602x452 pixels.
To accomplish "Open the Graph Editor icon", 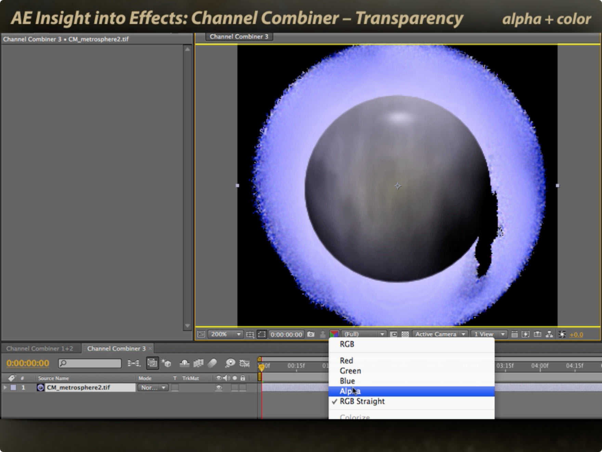I will pyautogui.click(x=245, y=363).
